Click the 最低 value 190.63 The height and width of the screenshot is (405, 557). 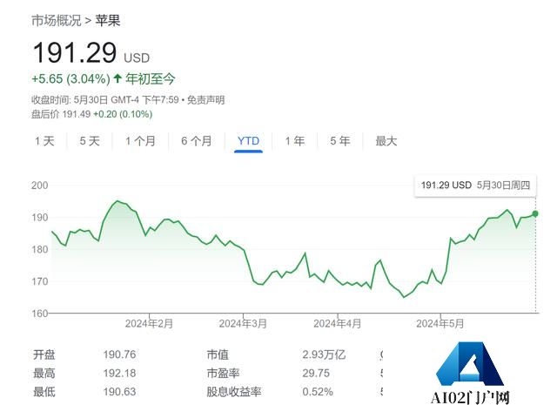tap(119, 391)
